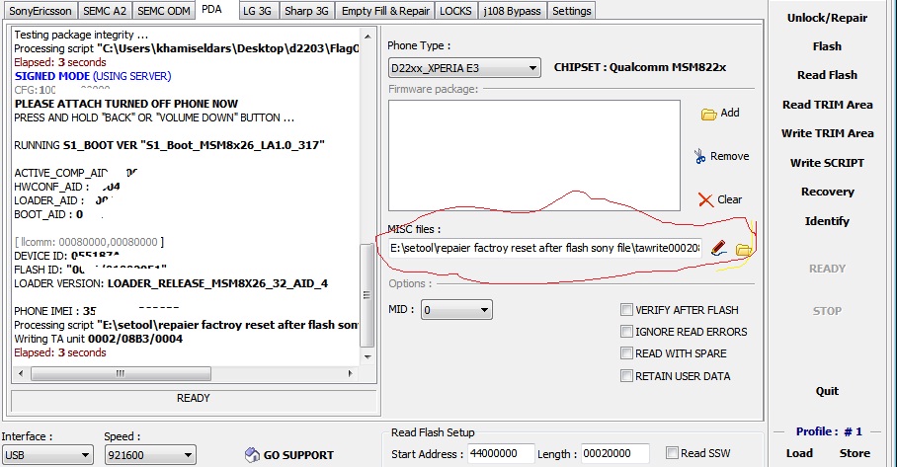Click log scroll down arrow
The image size is (897, 467).
(x=367, y=357)
